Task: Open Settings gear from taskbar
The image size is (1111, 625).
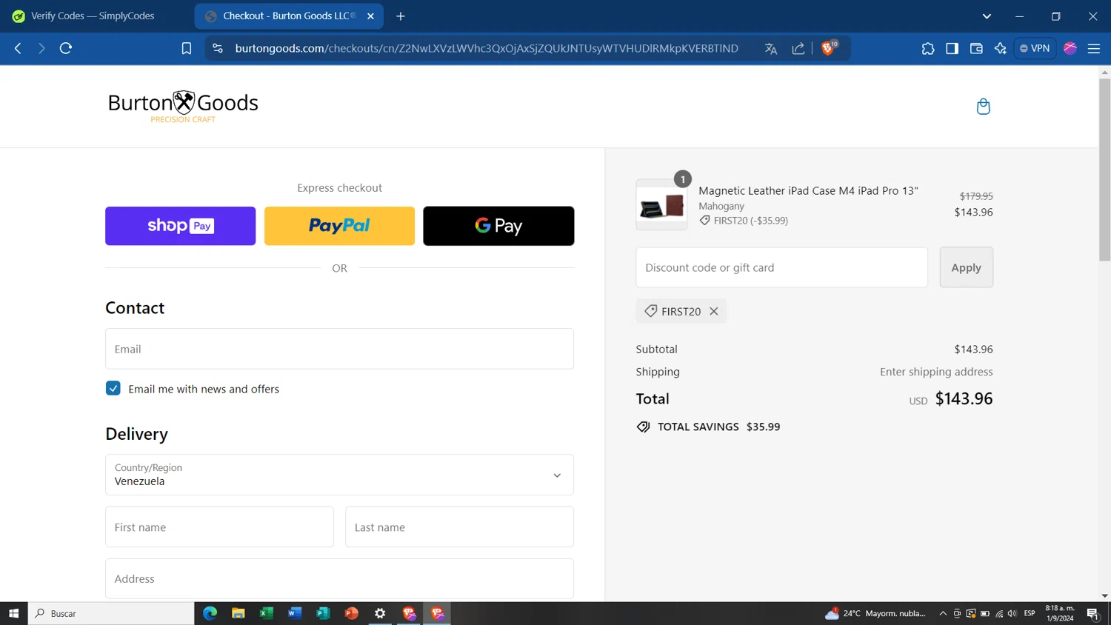Action: point(380,613)
